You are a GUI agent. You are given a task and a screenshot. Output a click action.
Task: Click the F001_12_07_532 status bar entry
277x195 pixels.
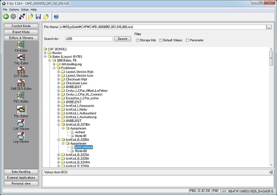click(200, 191)
